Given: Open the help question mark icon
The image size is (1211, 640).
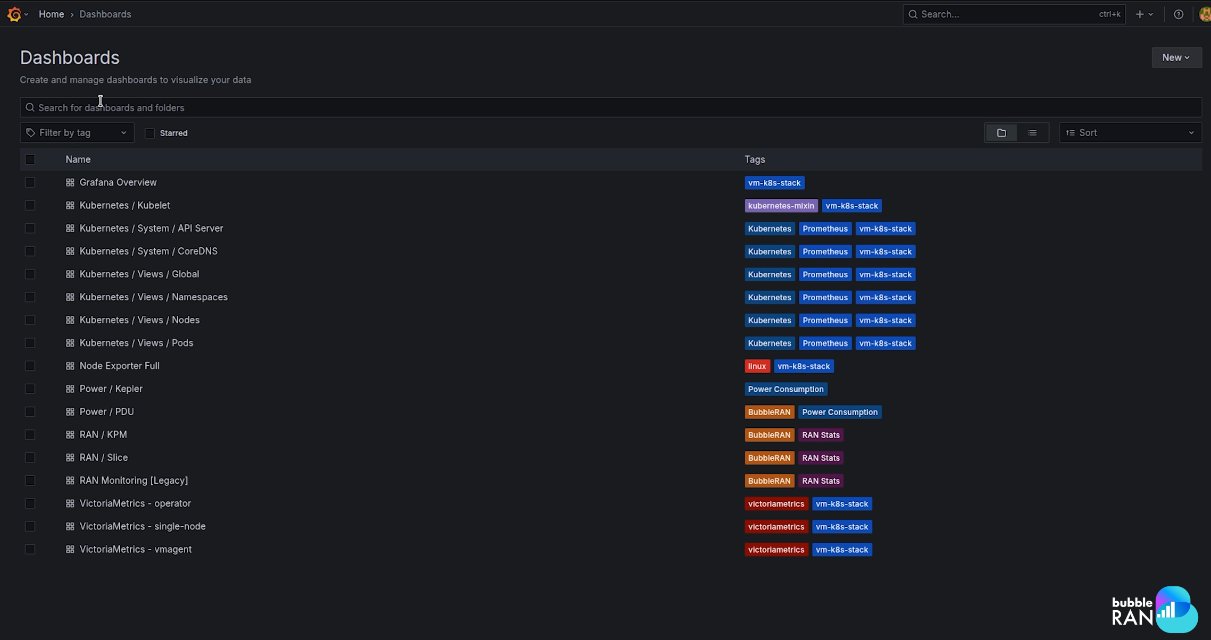Looking at the screenshot, I should point(1179,14).
